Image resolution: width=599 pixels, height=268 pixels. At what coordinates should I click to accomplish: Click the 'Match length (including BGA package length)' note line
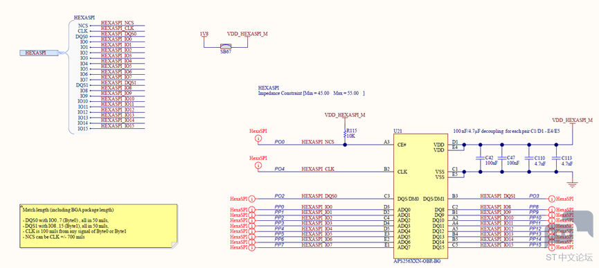click(68, 210)
